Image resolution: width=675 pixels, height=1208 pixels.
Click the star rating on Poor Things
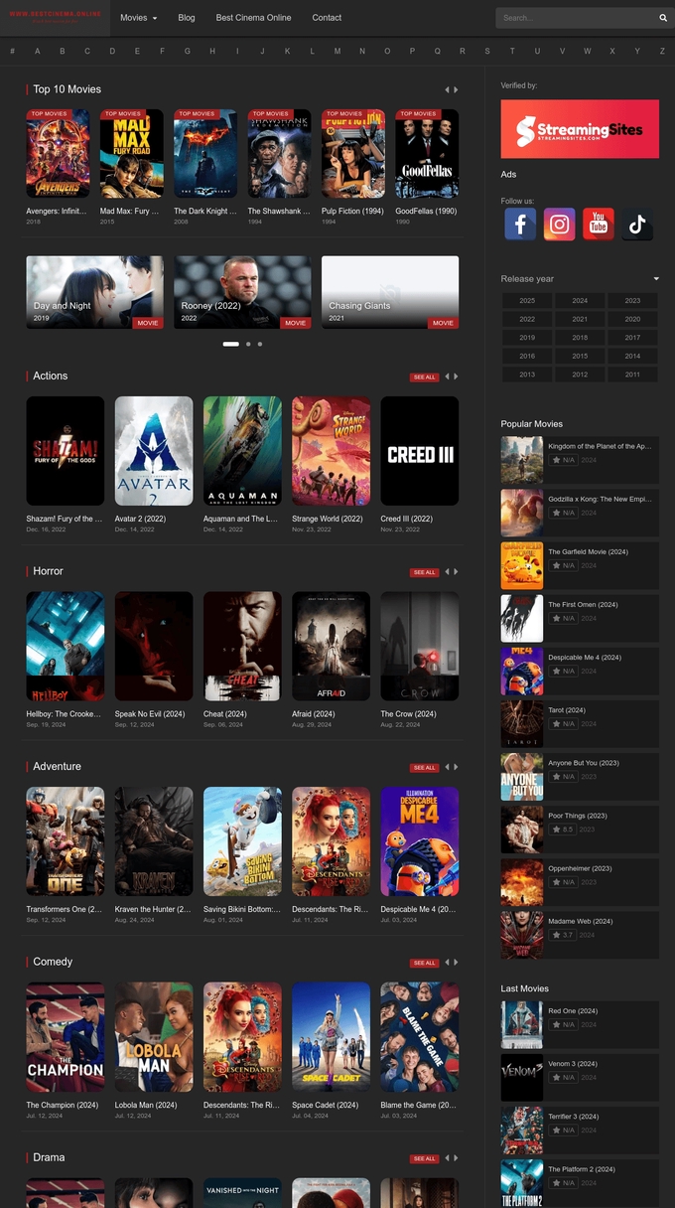coord(563,830)
